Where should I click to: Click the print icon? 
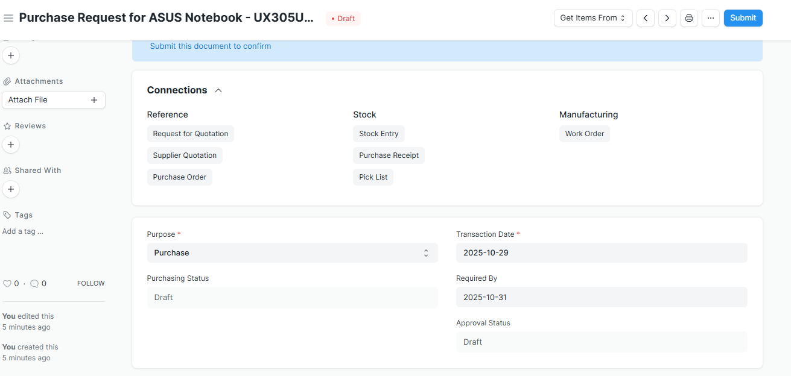(688, 18)
